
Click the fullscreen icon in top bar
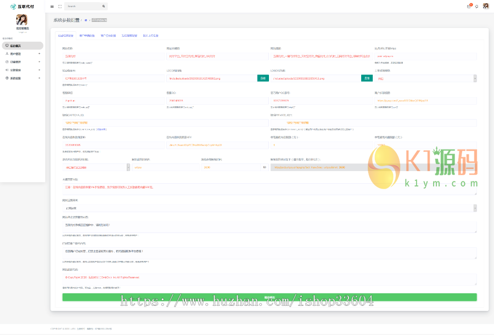(60, 7)
